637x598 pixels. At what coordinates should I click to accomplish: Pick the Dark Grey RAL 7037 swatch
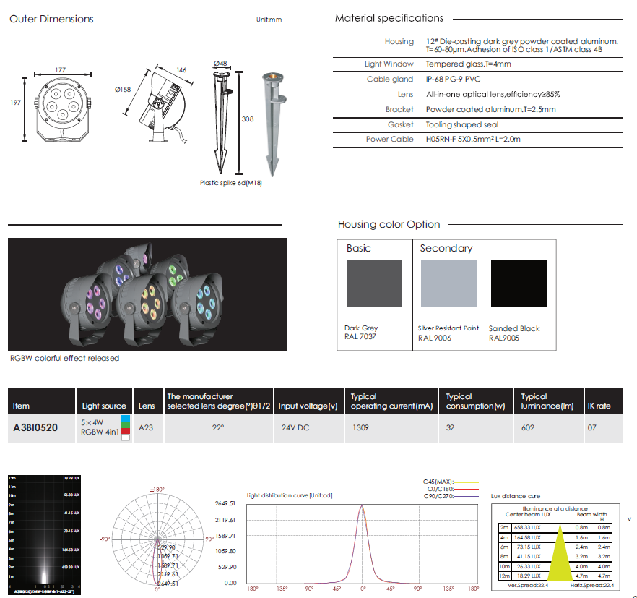click(374, 284)
